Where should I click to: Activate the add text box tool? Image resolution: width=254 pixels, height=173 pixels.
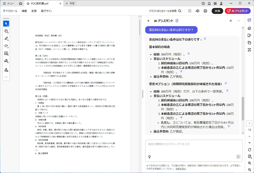[x=6, y=54]
